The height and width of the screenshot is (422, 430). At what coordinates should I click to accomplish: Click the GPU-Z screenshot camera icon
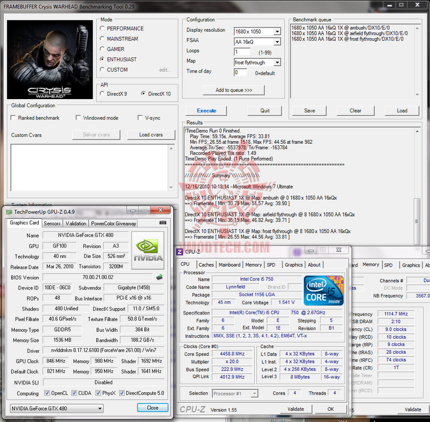coord(162,223)
